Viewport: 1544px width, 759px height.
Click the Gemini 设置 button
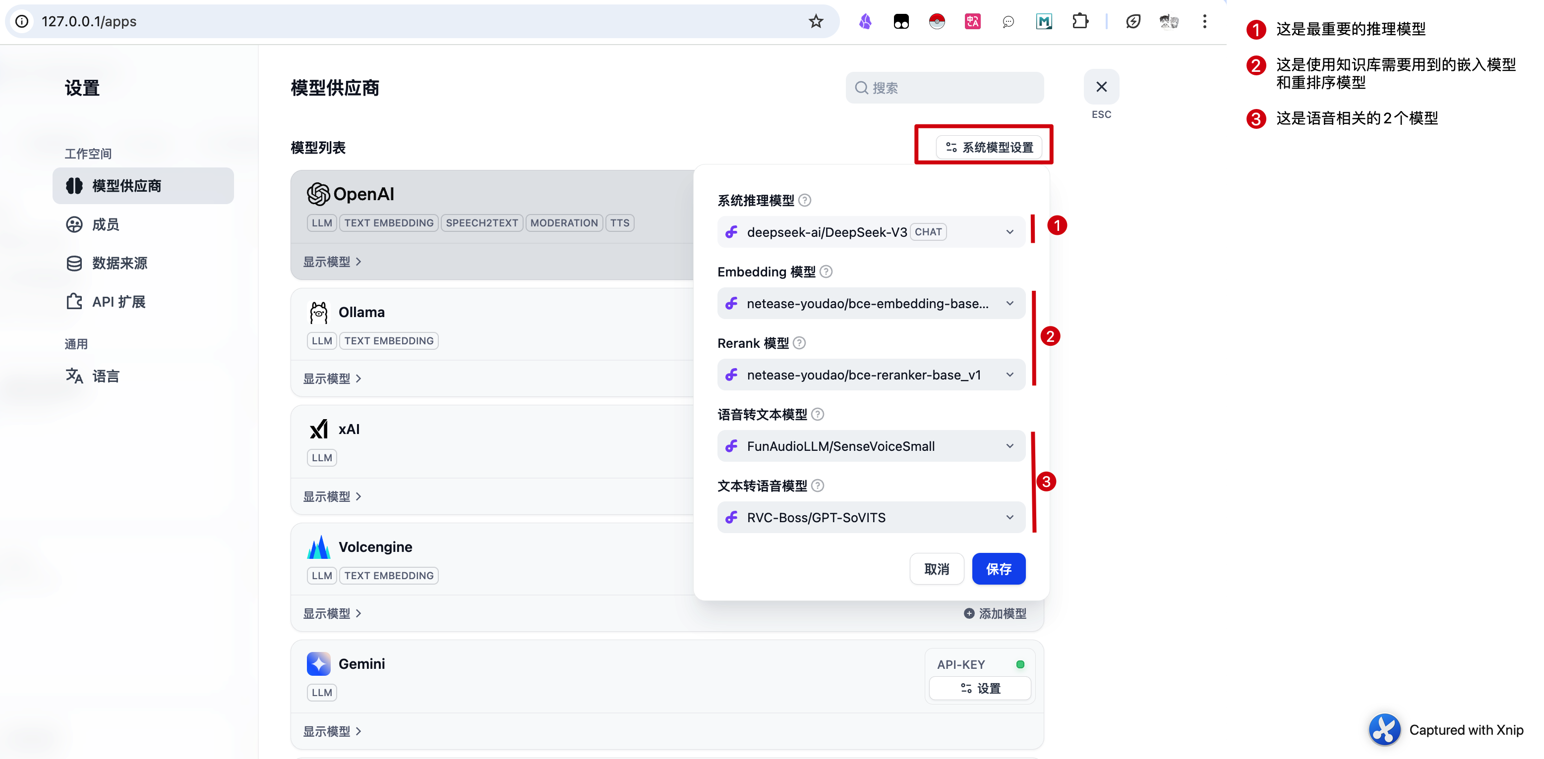click(980, 688)
